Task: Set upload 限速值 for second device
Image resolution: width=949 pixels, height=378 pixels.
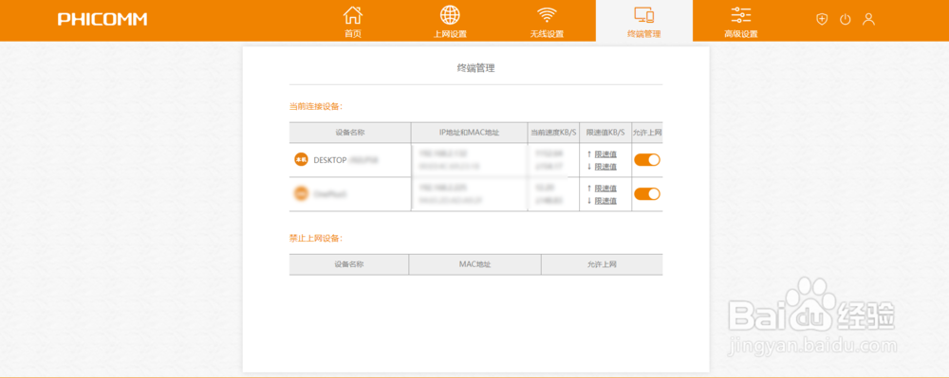Action: click(x=605, y=189)
